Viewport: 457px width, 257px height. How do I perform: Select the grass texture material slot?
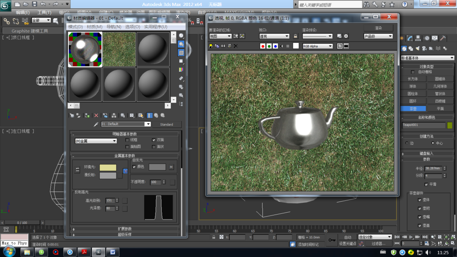tap(119, 50)
